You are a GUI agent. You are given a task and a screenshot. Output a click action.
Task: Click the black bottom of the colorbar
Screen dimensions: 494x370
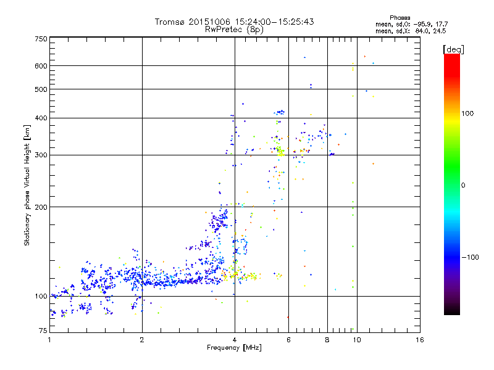[452, 310]
